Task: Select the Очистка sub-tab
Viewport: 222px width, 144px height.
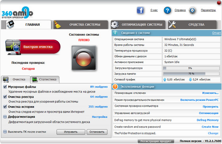Action: 16,79
